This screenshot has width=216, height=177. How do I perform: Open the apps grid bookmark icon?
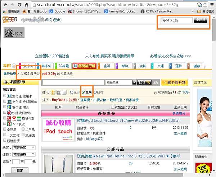tap(5, 11)
